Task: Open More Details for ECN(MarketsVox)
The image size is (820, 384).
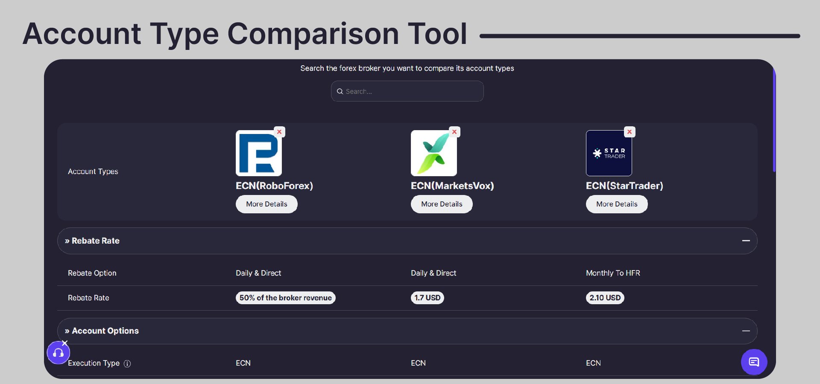Action: [x=442, y=204]
